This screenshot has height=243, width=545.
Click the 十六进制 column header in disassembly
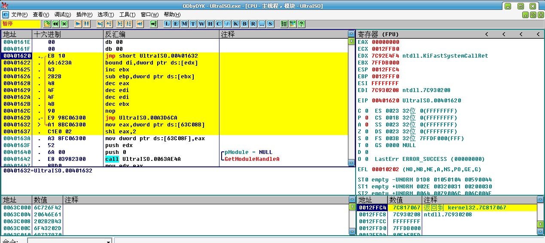(68, 34)
